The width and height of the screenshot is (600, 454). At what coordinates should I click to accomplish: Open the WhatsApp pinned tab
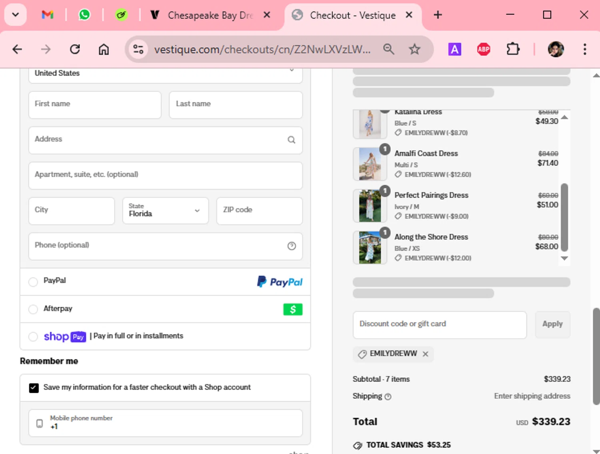(84, 15)
